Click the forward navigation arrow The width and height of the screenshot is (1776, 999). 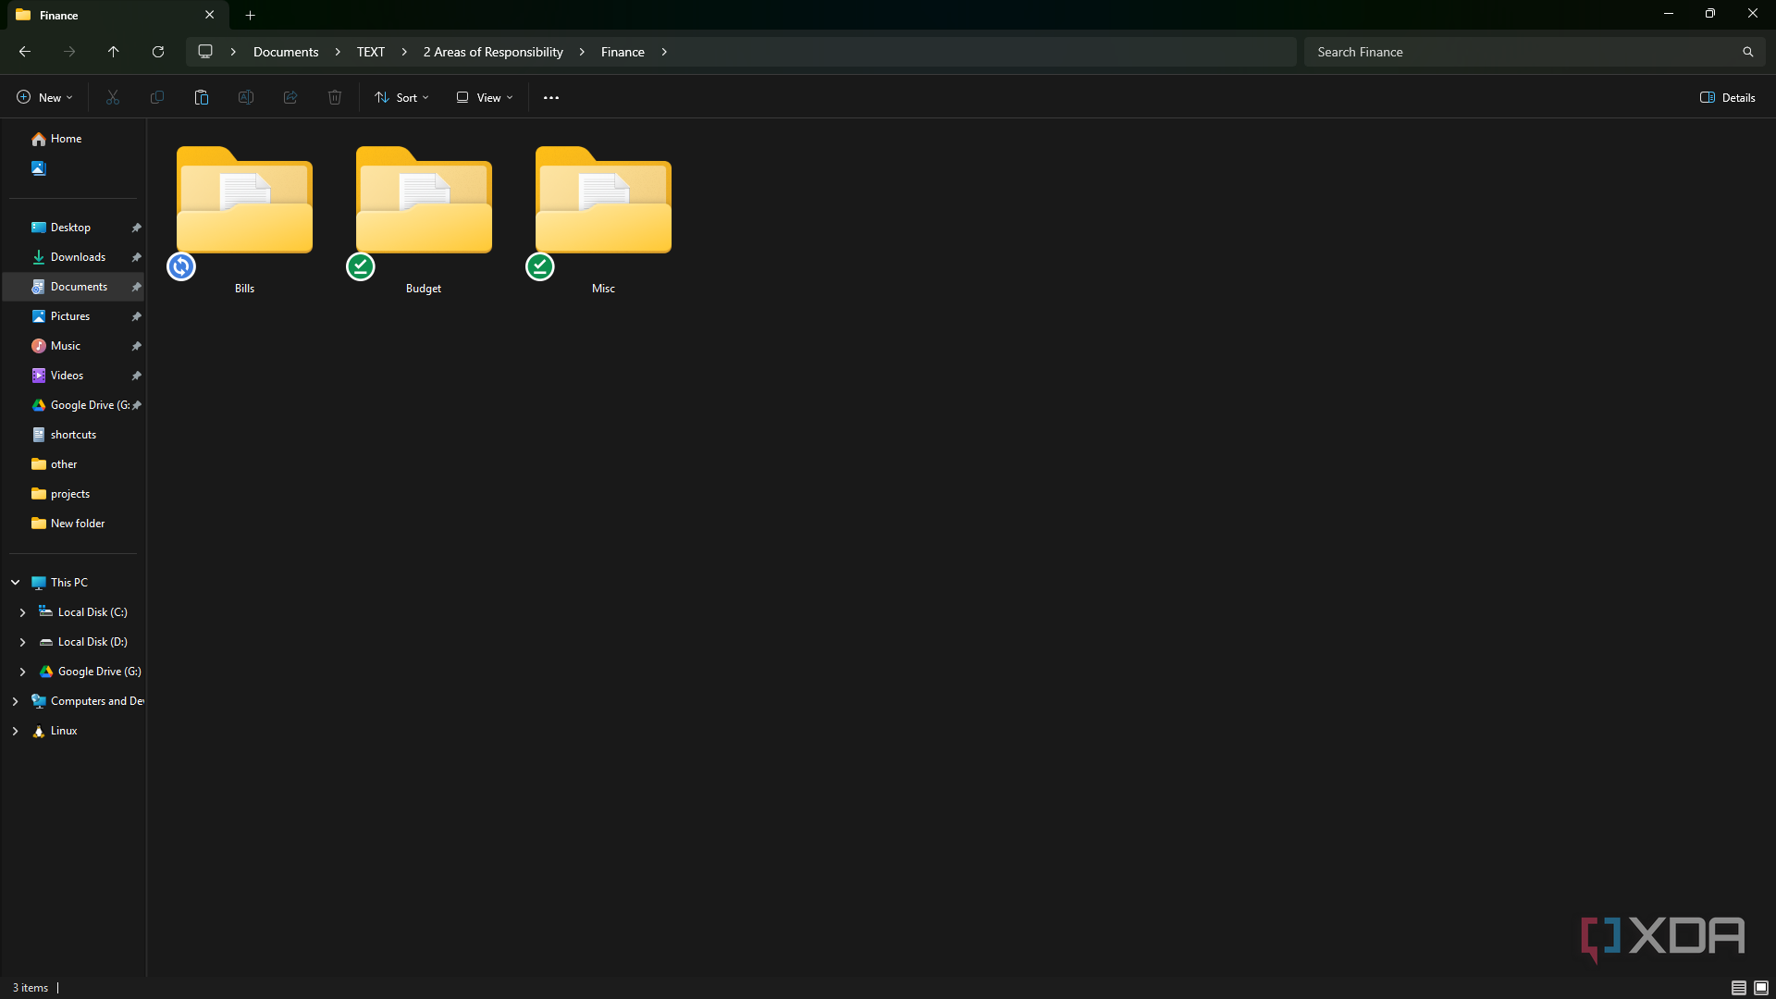click(x=69, y=52)
